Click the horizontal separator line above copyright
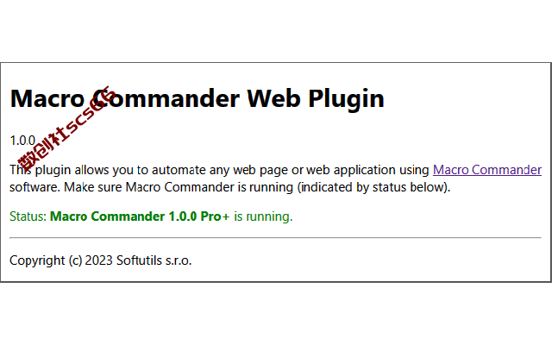Image resolution: width=552 pixels, height=345 pixels. [275, 238]
